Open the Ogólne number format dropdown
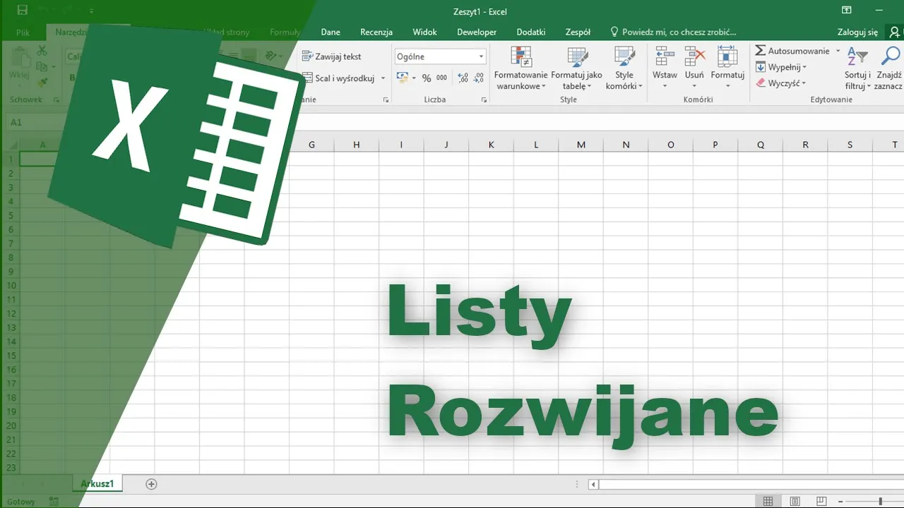The height and width of the screenshot is (508, 904). tap(482, 56)
